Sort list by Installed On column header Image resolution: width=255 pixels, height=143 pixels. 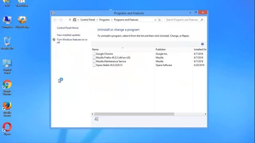coord(200,49)
